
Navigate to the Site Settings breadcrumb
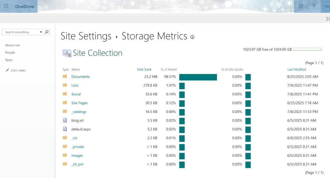click(x=86, y=36)
